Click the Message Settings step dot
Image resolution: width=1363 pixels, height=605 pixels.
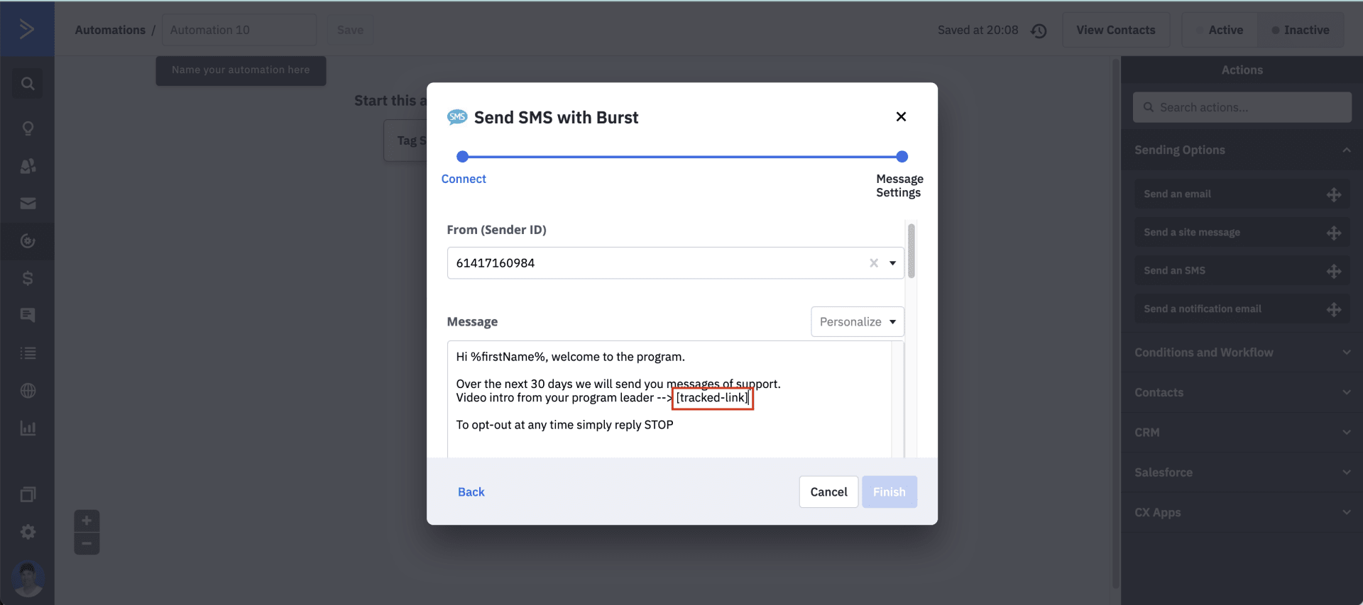pos(902,157)
